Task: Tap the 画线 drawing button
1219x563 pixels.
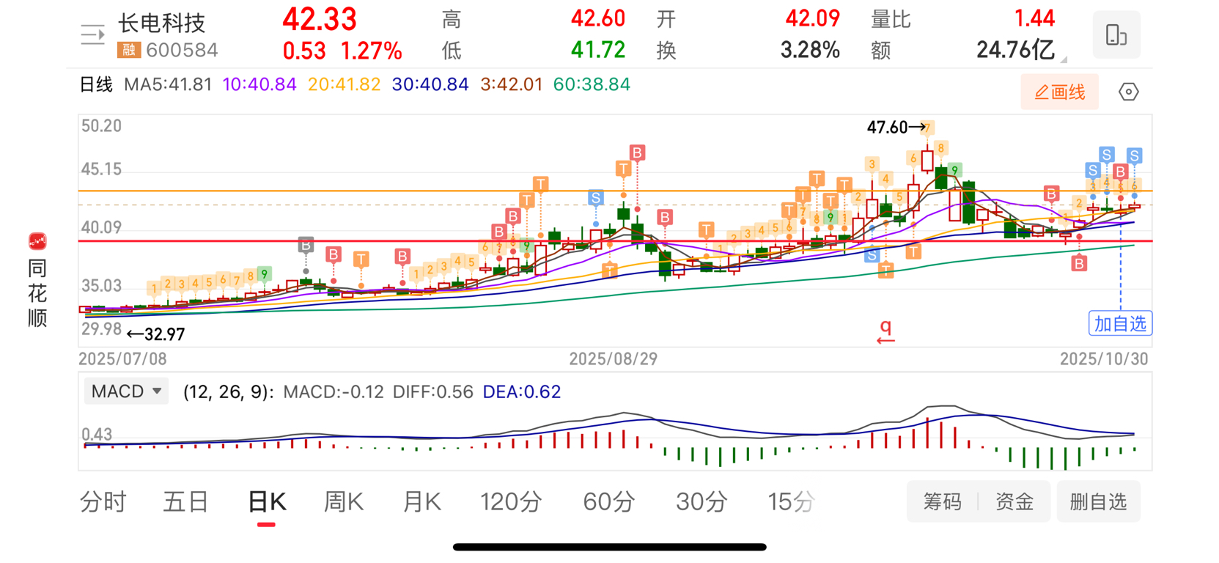Action: point(1059,92)
